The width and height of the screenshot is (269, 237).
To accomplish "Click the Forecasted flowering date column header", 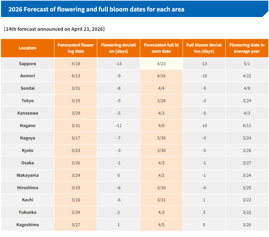I will click(76, 48).
